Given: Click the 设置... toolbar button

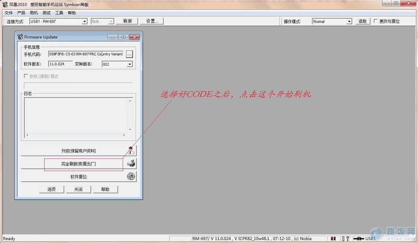Looking at the screenshot, I should pyautogui.click(x=152, y=21).
